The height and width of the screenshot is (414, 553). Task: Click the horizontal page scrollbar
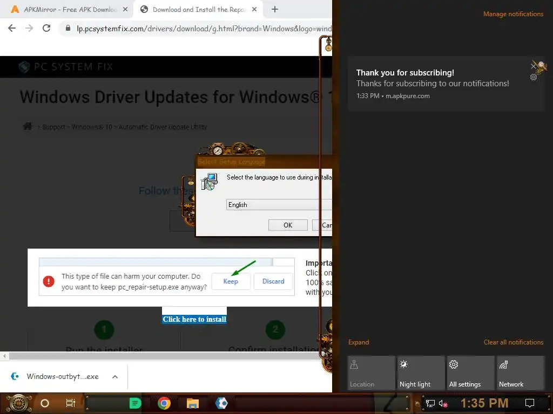(164, 356)
